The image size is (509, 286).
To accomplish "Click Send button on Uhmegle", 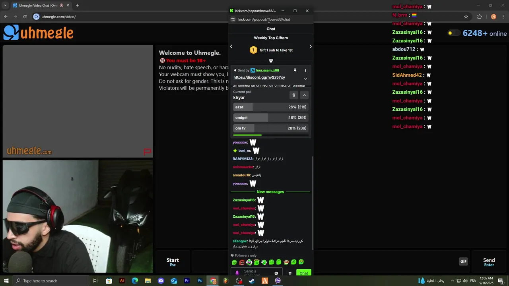I will coord(489,262).
